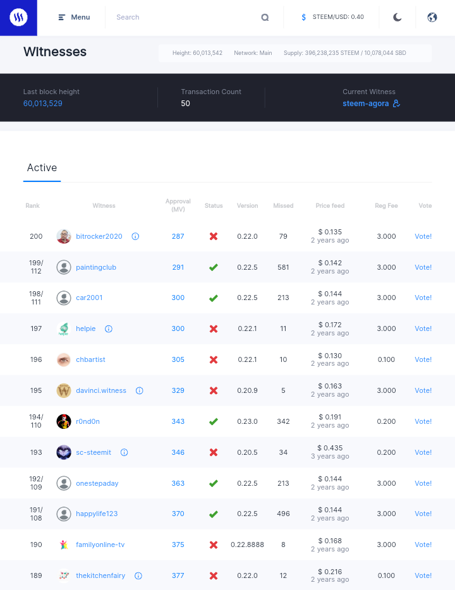Open current witness steem-agora link
This screenshot has height=590, width=455.
[365, 104]
